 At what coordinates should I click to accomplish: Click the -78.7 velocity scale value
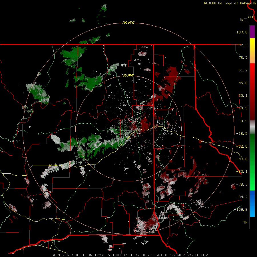click(242, 184)
